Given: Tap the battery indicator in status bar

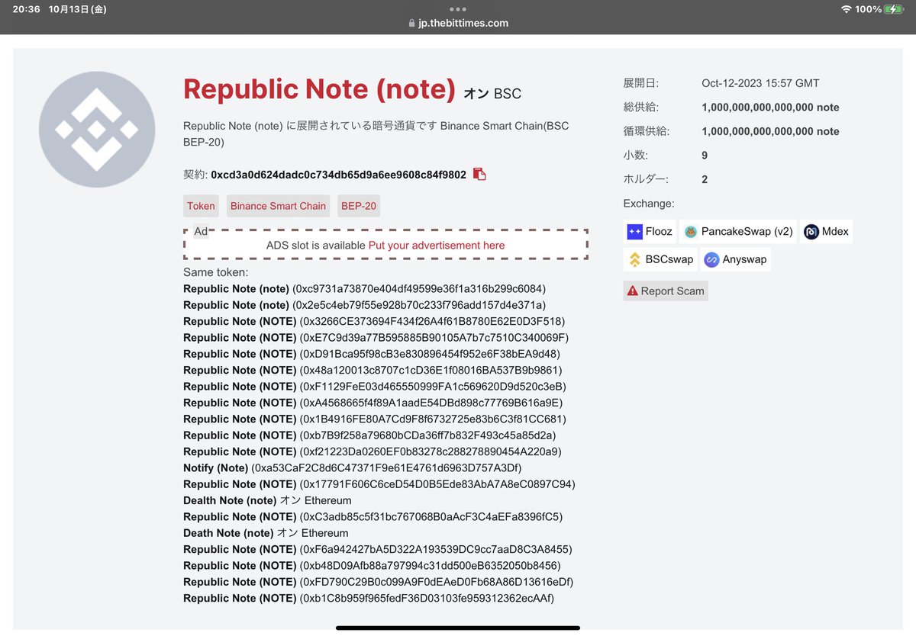Looking at the screenshot, I should pyautogui.click(x=895, y=9).
